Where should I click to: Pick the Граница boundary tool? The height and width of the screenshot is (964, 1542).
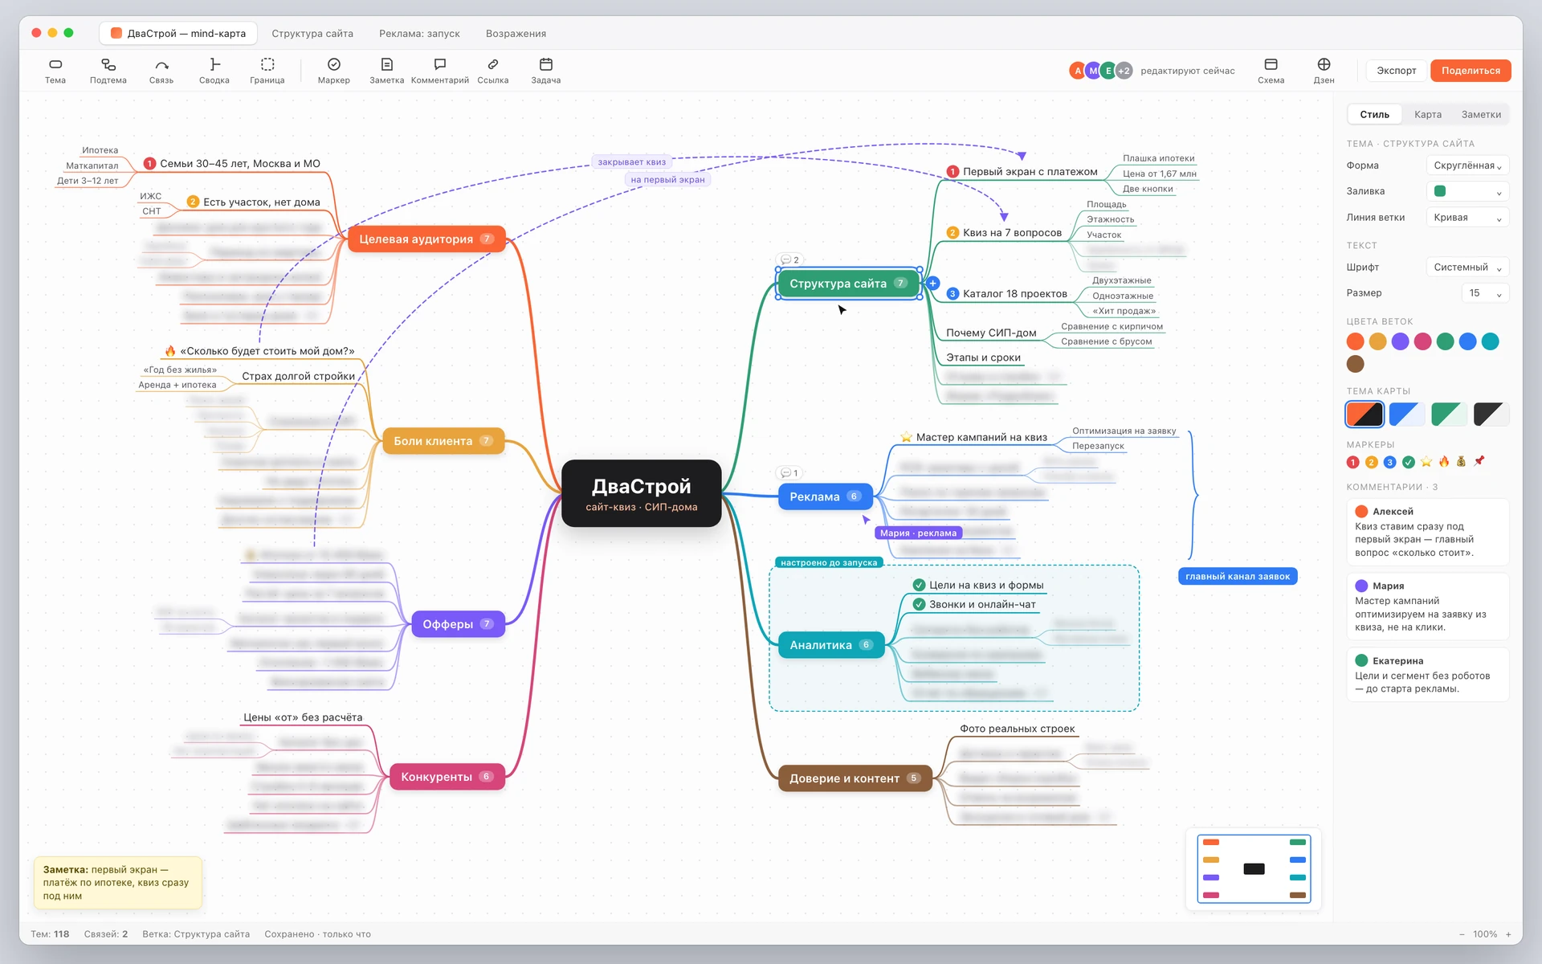pos(267,71)
